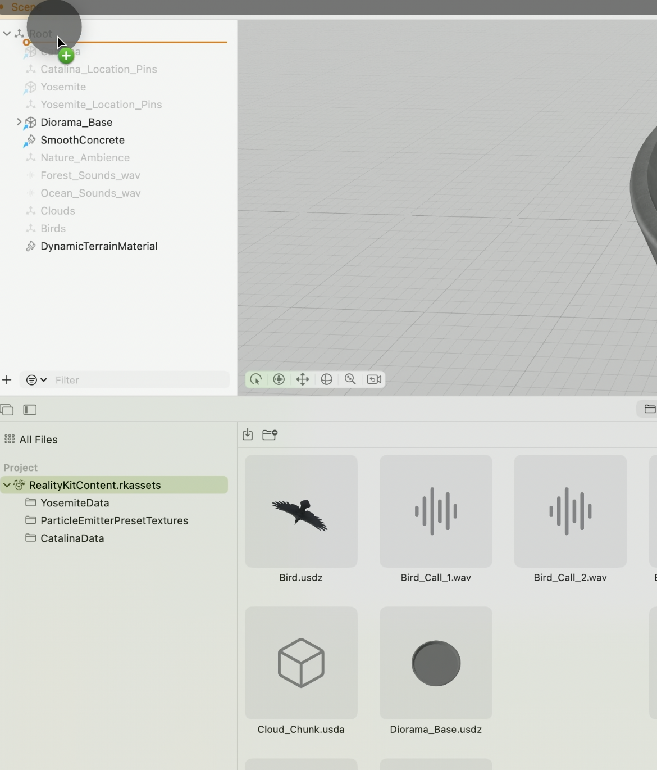Toggle the project browser sidebar icon
The width and height of the screenshot is (657, 770).
(x=30, y=410)
